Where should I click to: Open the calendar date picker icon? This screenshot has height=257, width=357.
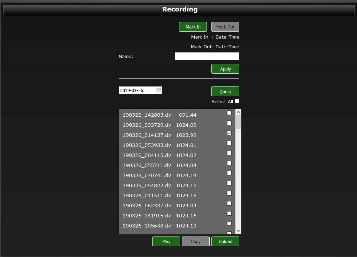coord(159,90)
